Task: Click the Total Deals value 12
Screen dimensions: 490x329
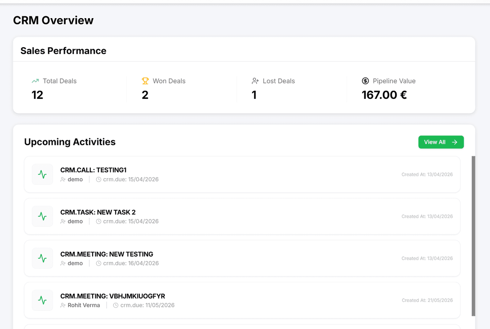Action: point(37,95)
